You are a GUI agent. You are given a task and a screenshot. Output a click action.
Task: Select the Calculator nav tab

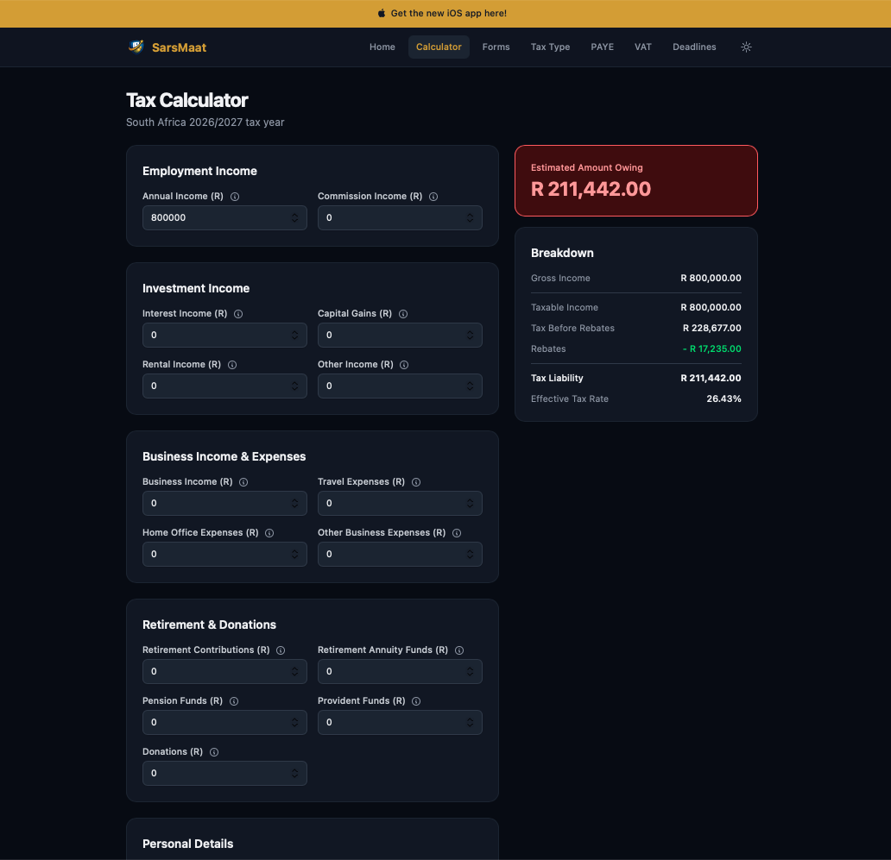(439, 47)
